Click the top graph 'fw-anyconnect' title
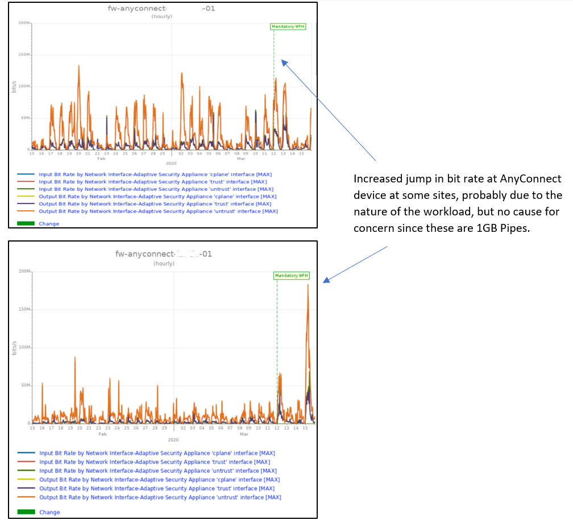The image size is (573, 520). click(161, 9)
